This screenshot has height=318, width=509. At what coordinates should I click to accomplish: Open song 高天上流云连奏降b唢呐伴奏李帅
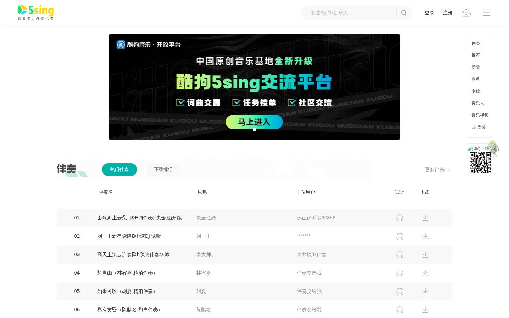pyautogui.click(x=133, y=255)
